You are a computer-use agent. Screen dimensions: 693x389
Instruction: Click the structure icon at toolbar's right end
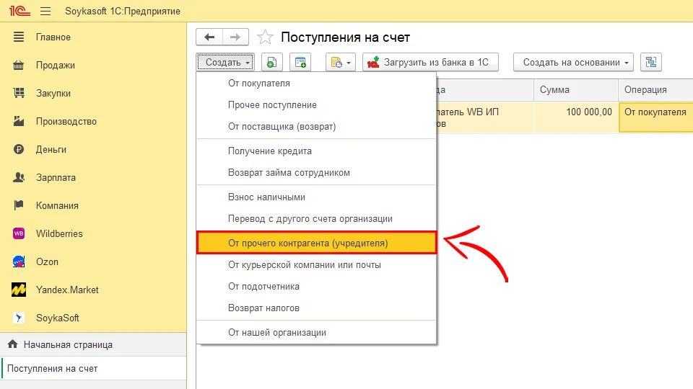click(651, 63)
